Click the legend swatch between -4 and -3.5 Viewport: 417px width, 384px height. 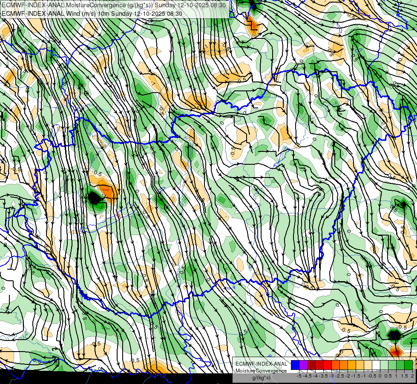click(319, 365)
